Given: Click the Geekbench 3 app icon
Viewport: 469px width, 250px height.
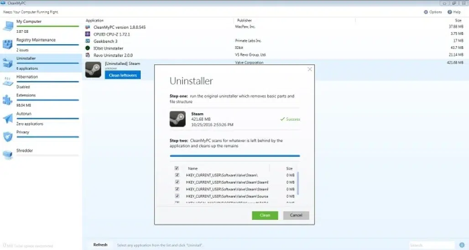Looking at the screenshot, I should (88, 41).
